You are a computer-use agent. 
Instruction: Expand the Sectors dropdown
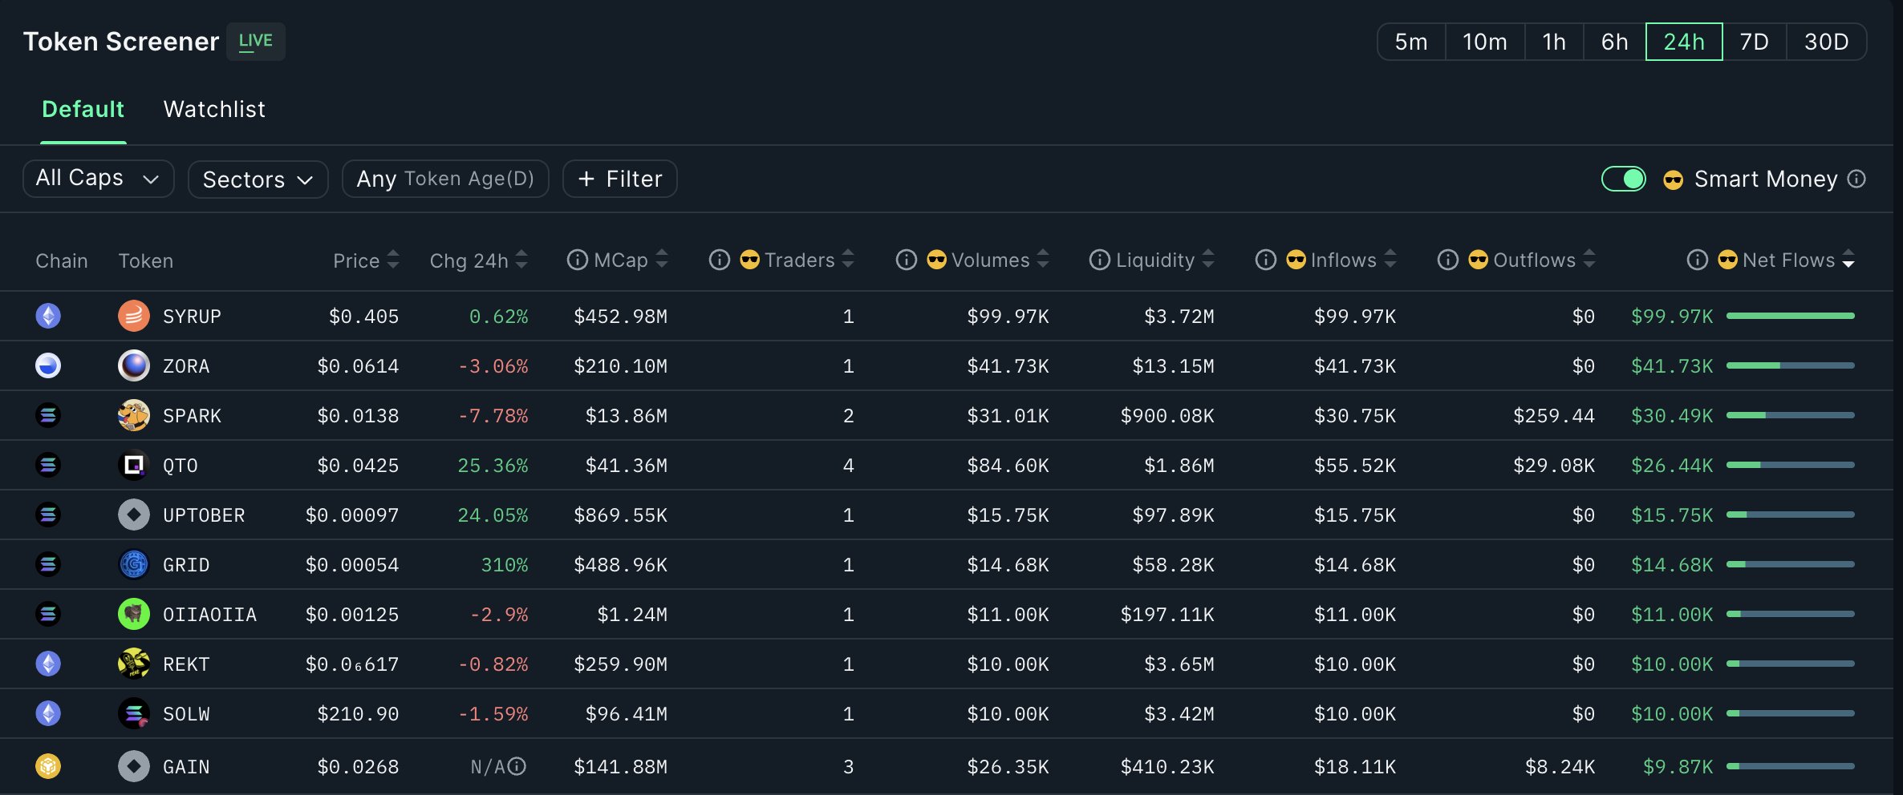tap(257, 180)
